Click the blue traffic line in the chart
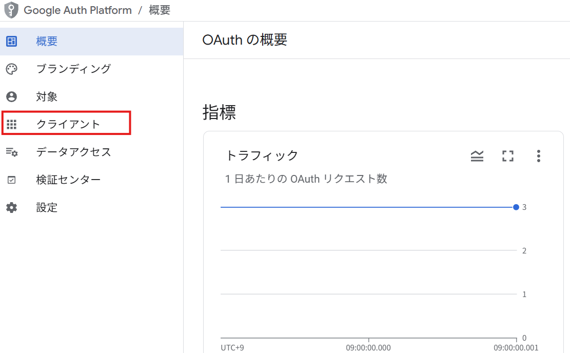 pos(366,207)
